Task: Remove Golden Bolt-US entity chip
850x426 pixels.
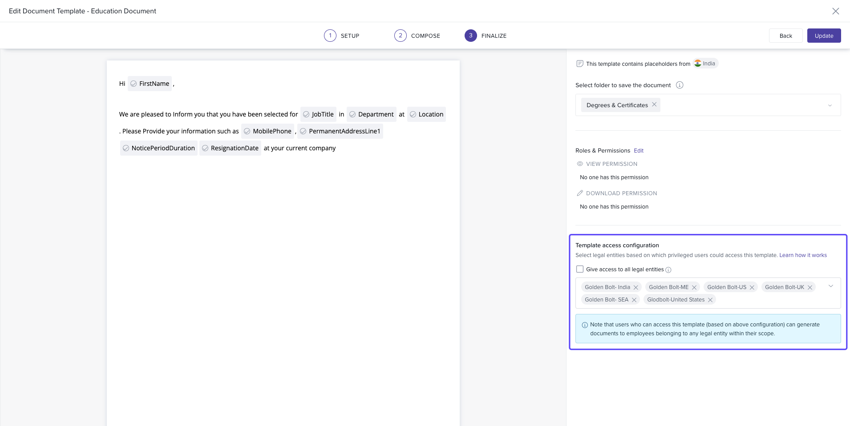Action: pyautogui.click(x=752, y=287)
